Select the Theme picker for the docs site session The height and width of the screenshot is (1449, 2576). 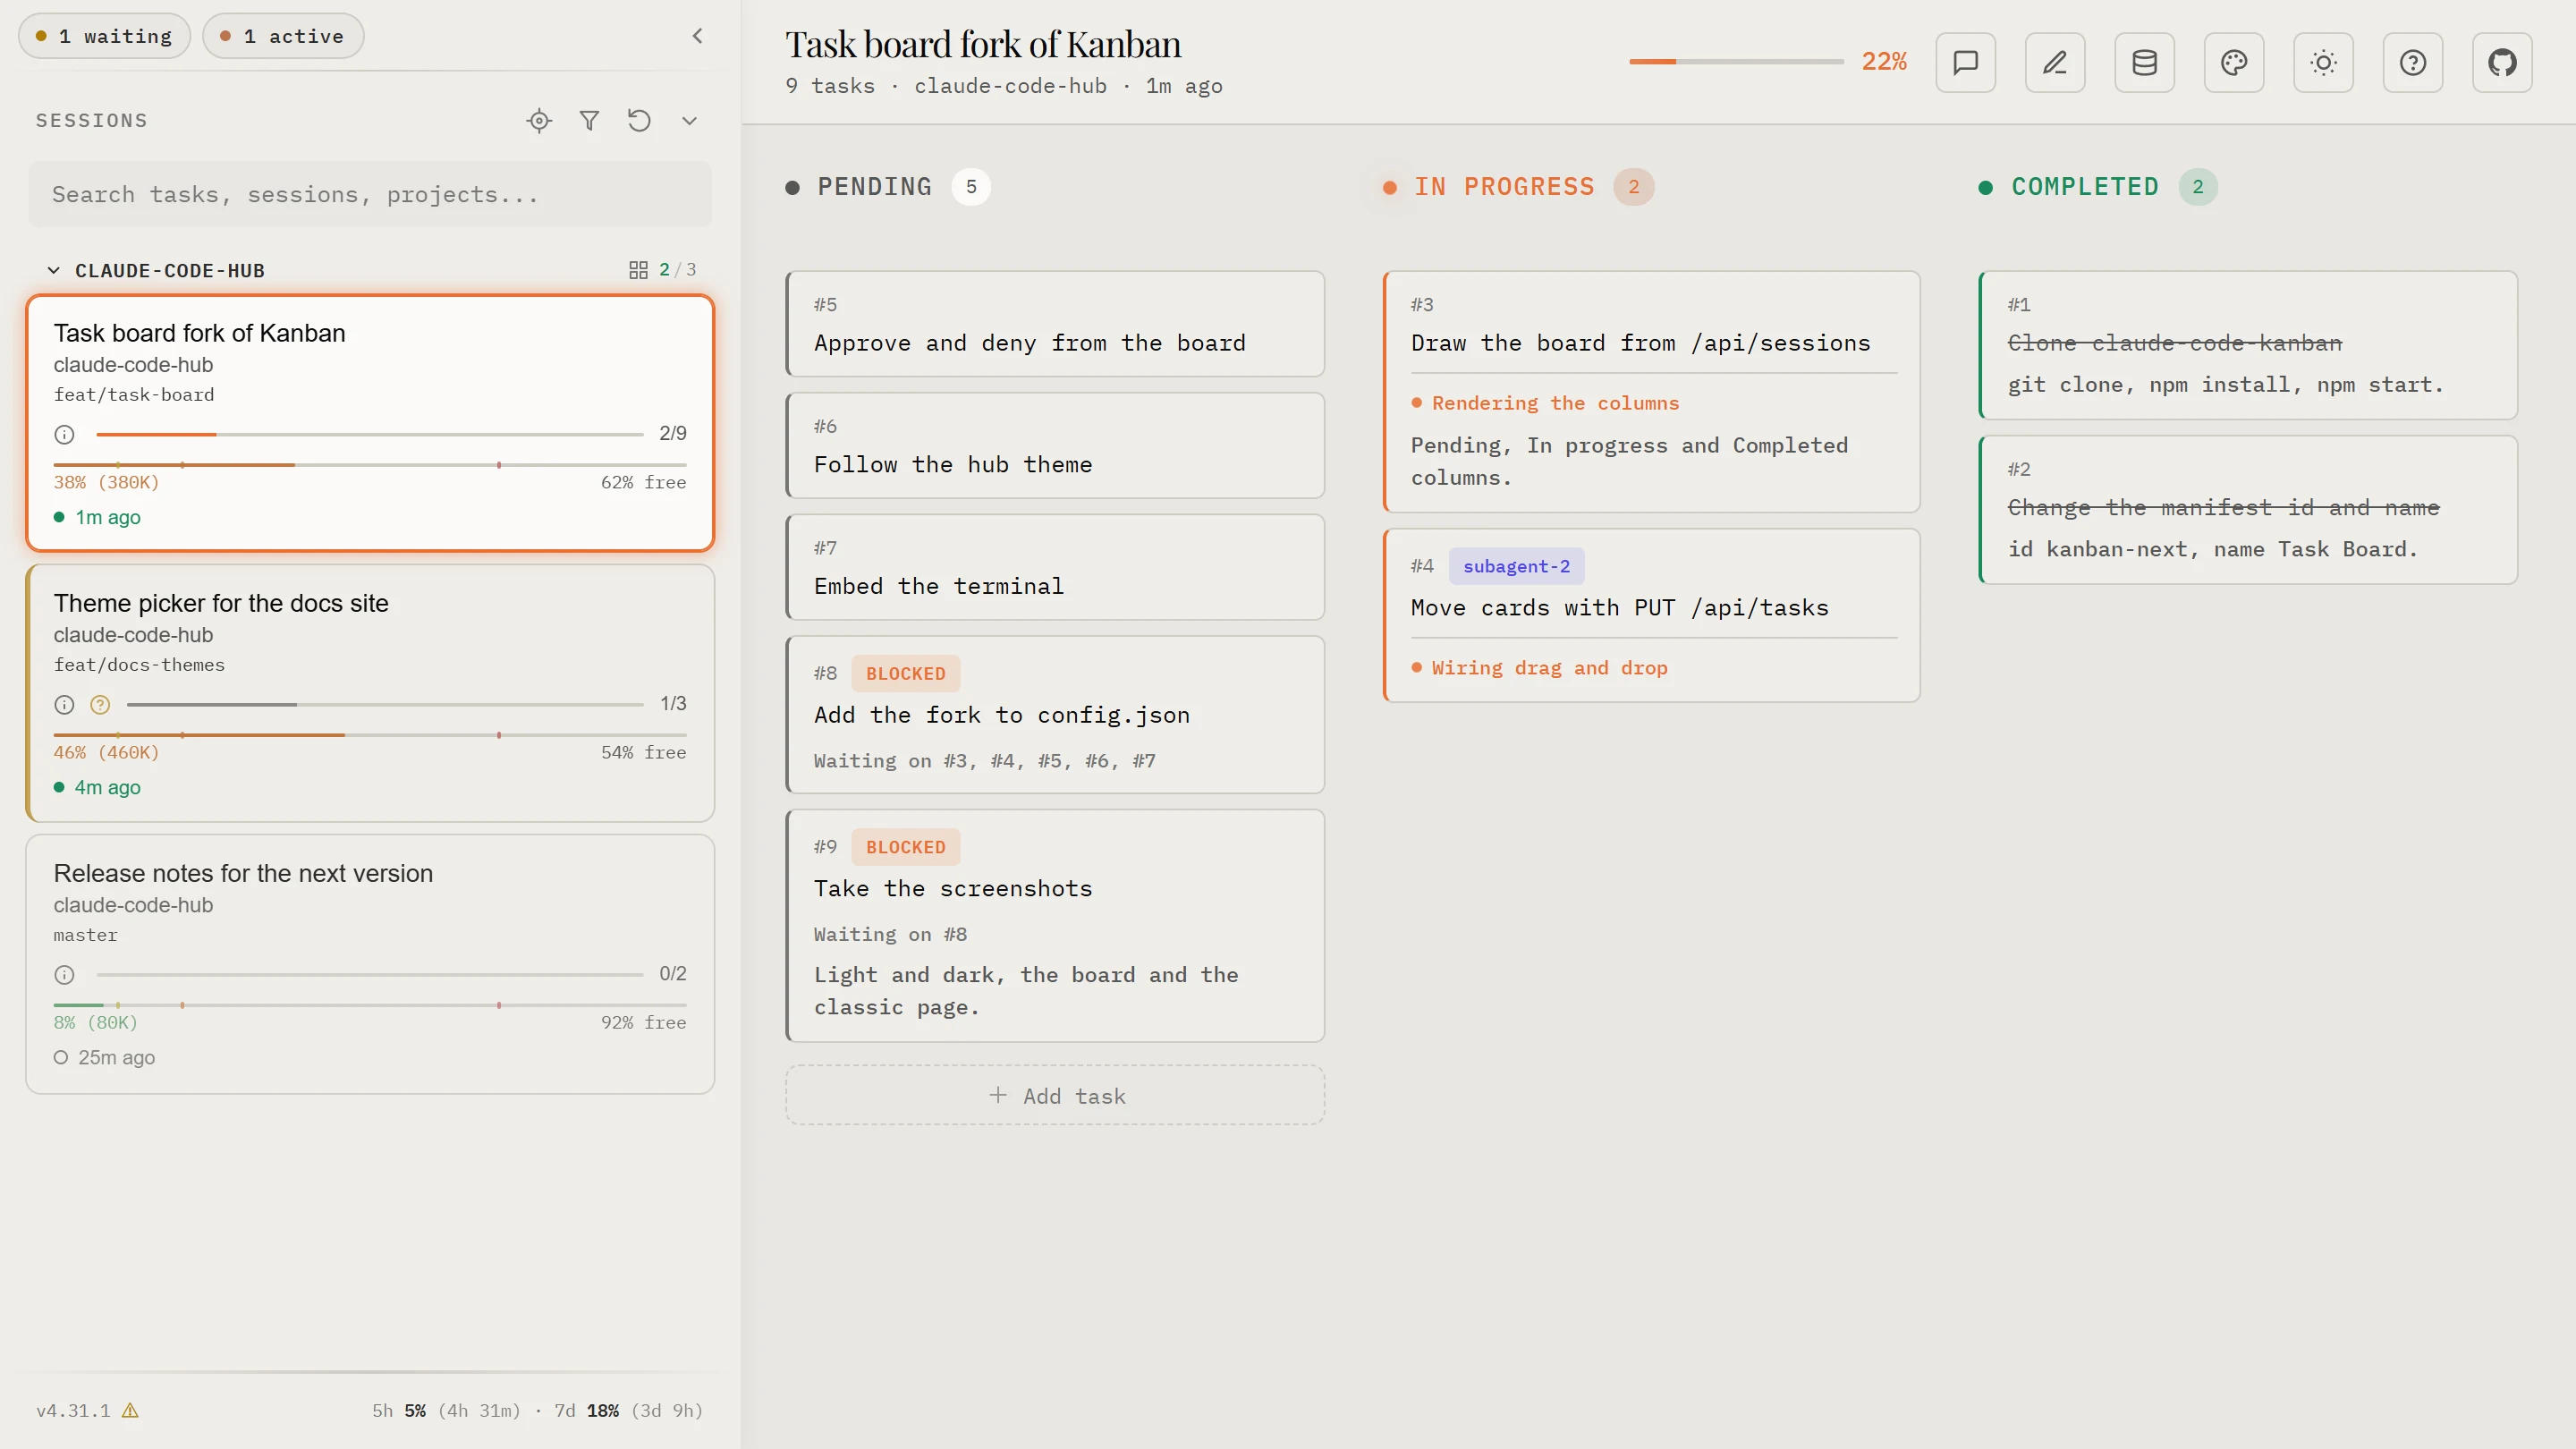(370, 693)
